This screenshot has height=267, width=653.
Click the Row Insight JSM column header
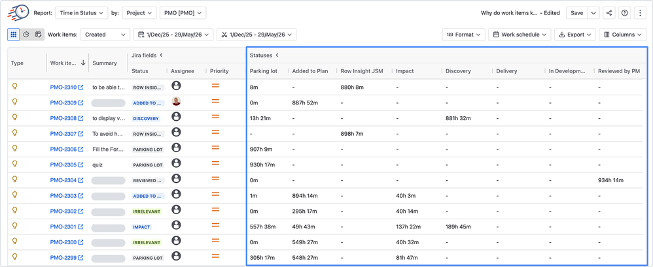[362, 71]
